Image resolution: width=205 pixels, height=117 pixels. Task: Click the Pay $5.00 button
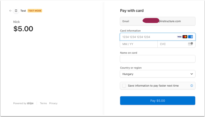158,101
